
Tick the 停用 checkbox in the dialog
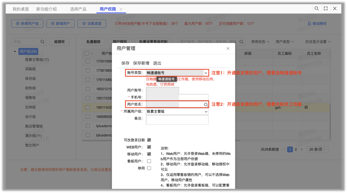pos(149,168)
